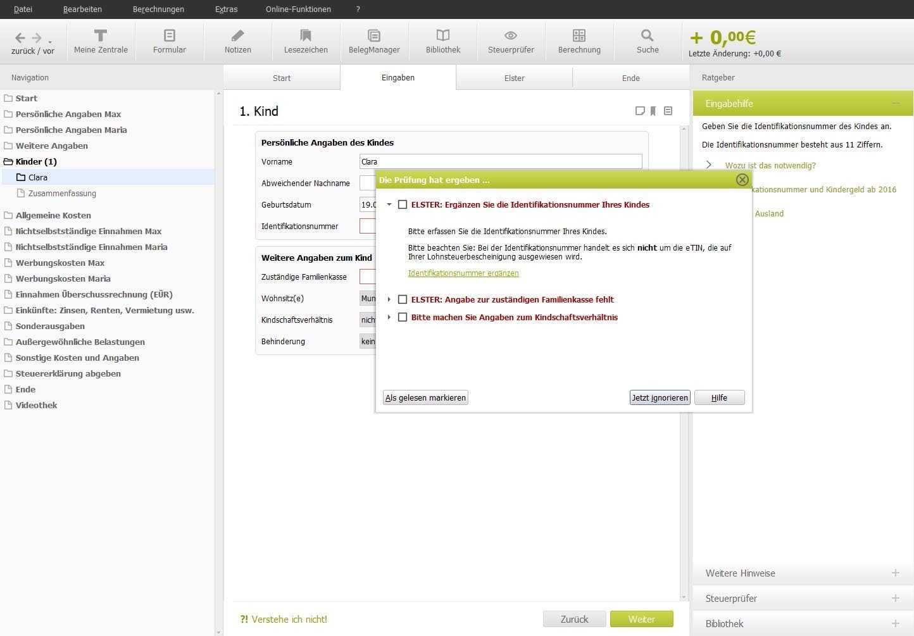
Task: Open the Extras menu
Action: pos(226,9)
